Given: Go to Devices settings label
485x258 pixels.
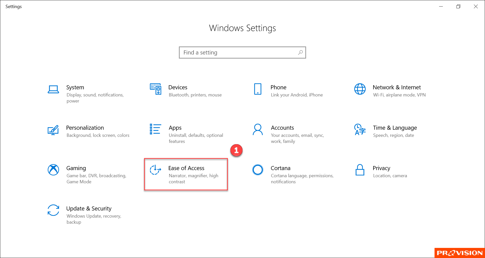Looking at the screenshot, I should tap(178, 87).
